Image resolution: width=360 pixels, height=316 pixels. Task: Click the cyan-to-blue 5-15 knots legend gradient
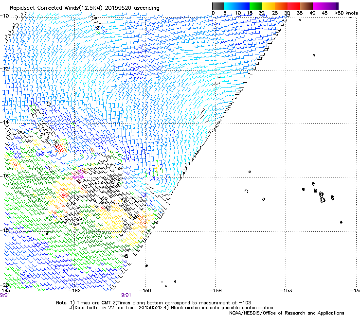pos(237,6)
